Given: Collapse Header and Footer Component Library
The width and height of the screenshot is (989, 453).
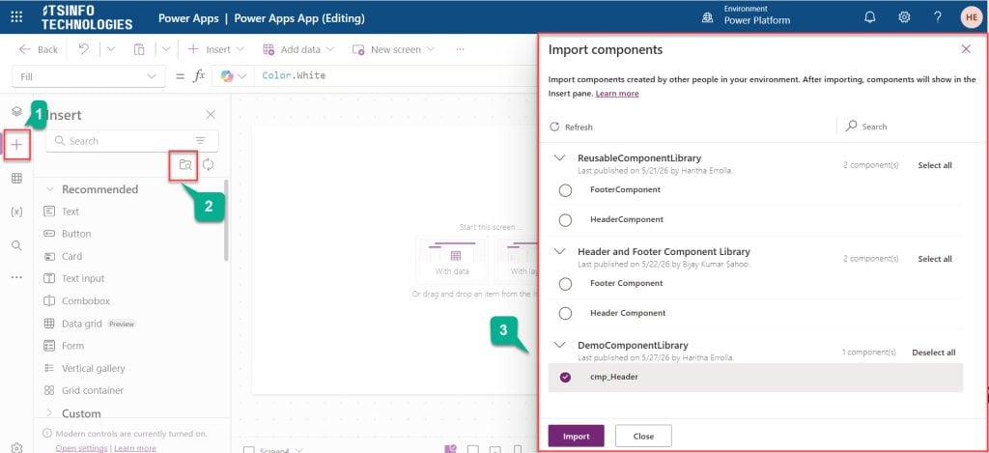Looking at the screenshot, I should point(559,251).
